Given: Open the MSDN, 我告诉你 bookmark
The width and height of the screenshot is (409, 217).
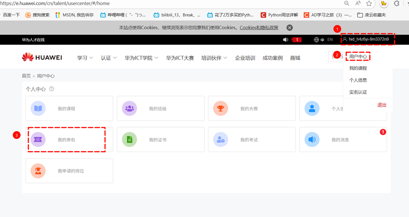Looking at the screenshot, I should [x=74, y=15].
